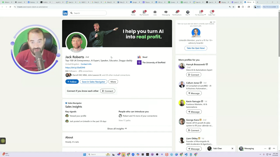The image size is (280, 157).
Task: Open the 272 connections link
Action: tap(86, 71)
